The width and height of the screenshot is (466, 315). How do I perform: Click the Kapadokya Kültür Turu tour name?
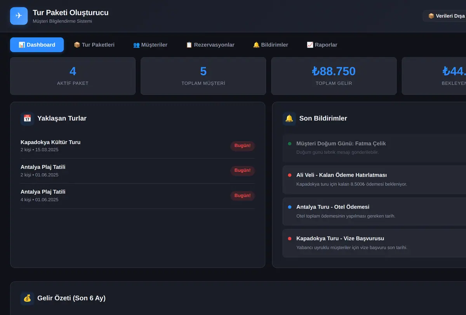[x=50, y=142]
